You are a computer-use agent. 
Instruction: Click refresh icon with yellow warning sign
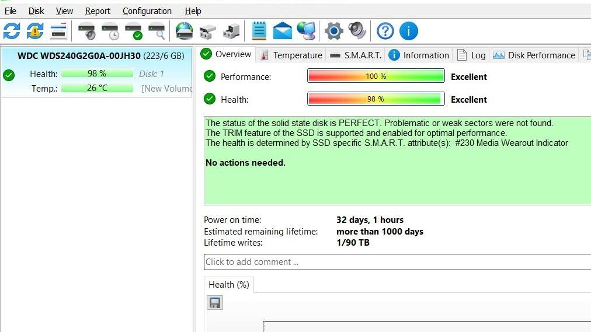[x=35, y=31]
